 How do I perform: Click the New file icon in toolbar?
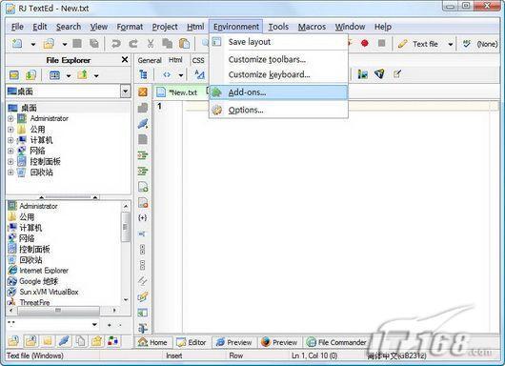17,44
